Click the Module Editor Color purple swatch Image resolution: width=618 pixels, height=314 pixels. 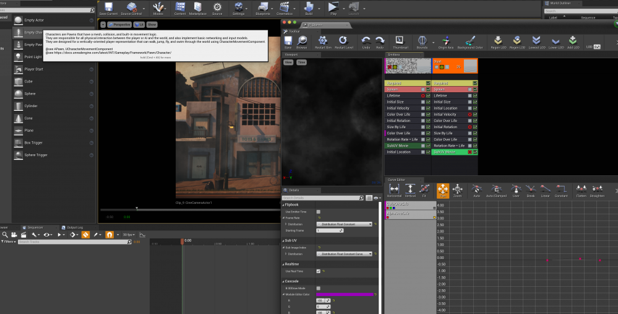[345, 294]
